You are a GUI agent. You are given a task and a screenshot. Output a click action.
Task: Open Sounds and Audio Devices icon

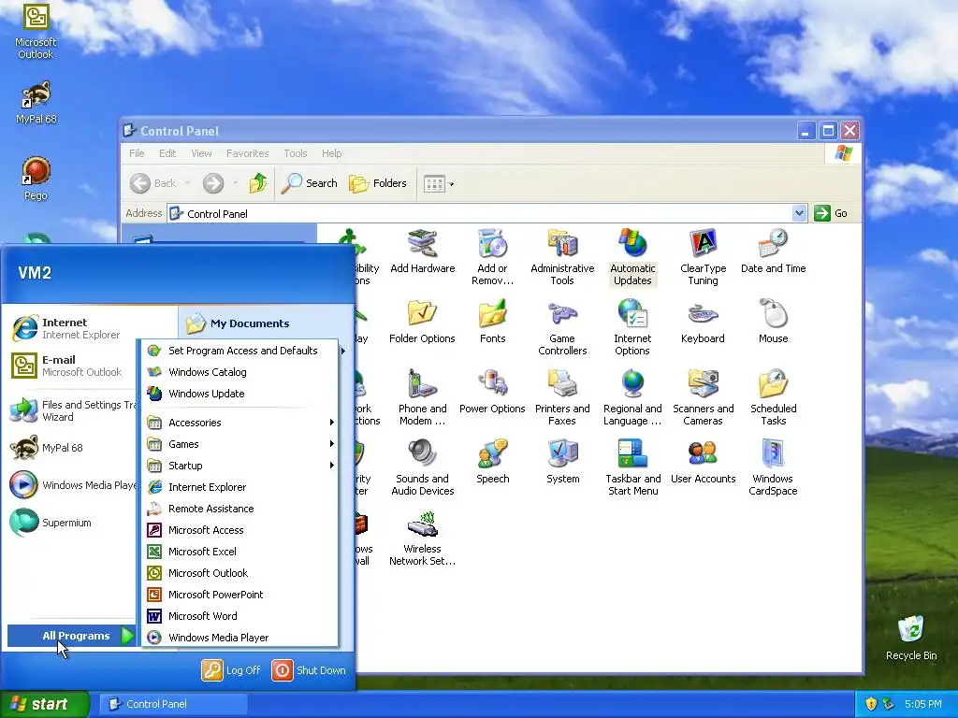coord(422,468)
